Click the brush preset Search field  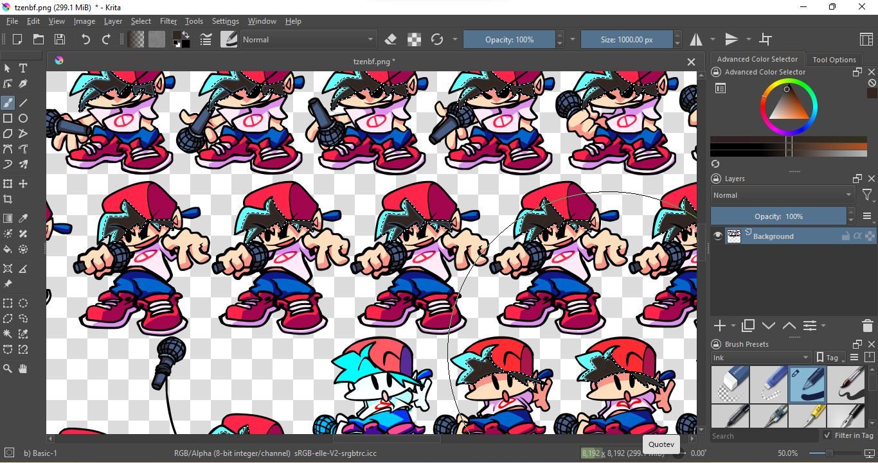point(765,436)
